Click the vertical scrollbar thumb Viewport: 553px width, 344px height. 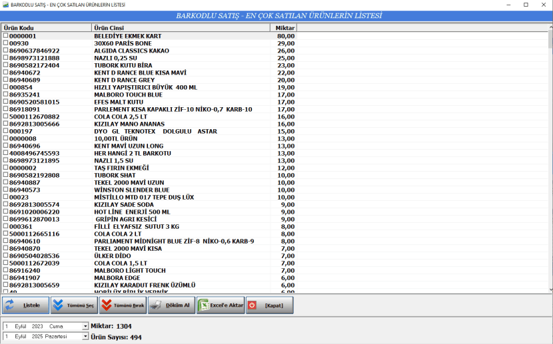click(550, 39)
